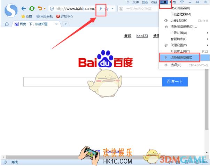
Task: Click the Sogou search engine icon
Action: pyautogui.click(x=121, y=9)
